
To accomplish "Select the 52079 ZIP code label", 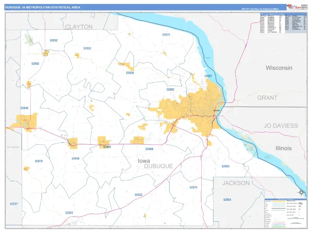I will [x=194, y=187].
